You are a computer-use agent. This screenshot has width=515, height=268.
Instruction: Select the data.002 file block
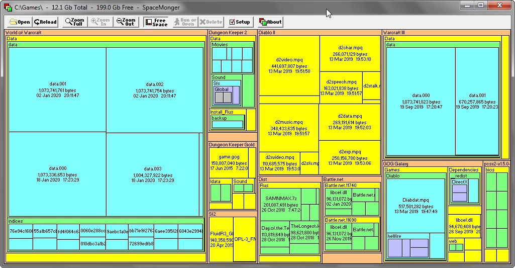coord(155,90)
